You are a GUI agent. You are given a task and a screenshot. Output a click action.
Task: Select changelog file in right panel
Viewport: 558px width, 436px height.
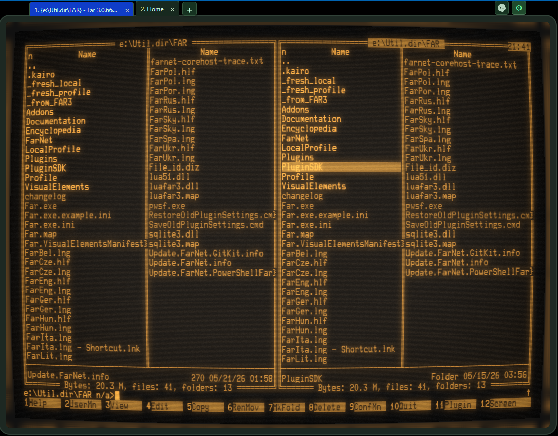click(302, 196)
